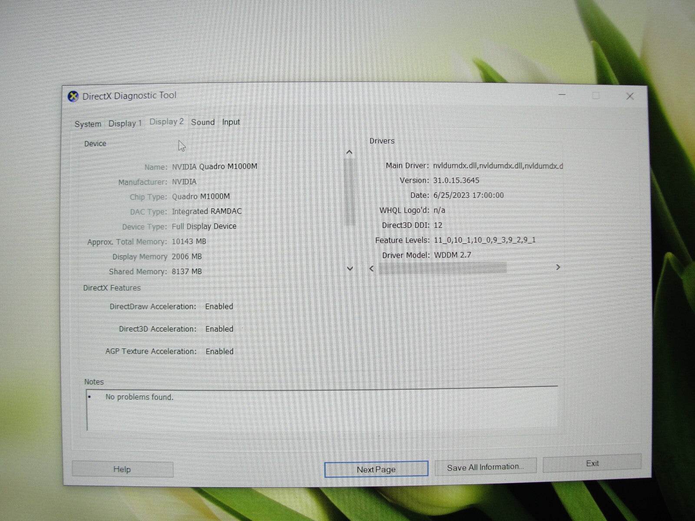The image size is (695, 521).
Task: Click the window maximize control
Action: coord(596,95)
